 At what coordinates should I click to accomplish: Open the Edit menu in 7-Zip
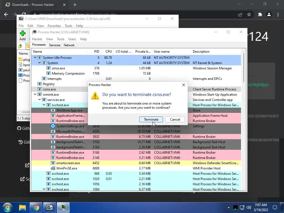tap(30, 26)
